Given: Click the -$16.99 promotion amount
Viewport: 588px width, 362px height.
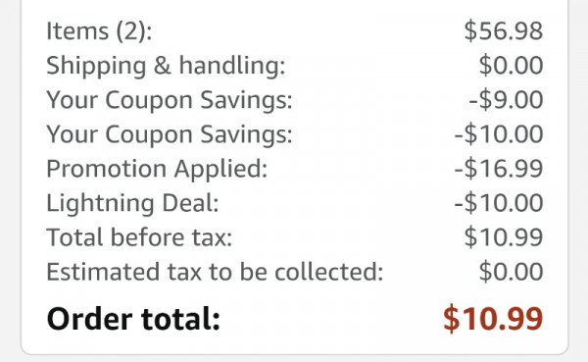Looking at the screenshot, I should coord(499,169).
